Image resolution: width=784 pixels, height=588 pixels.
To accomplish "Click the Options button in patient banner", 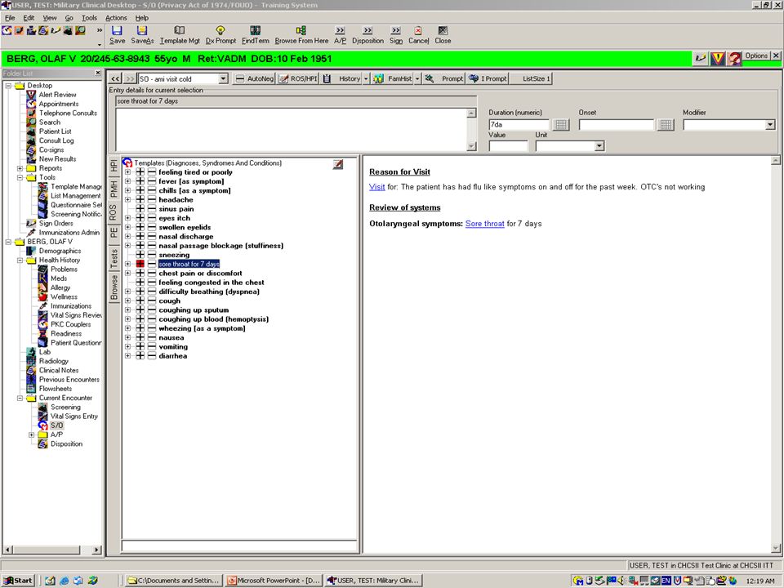I will point(756,56).
